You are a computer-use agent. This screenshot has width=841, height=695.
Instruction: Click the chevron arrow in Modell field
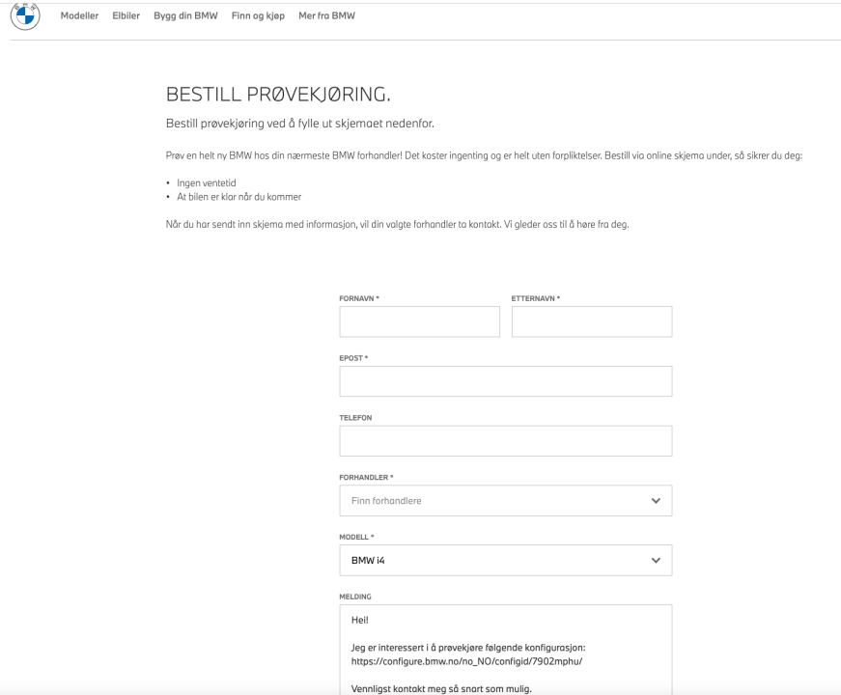656,560
